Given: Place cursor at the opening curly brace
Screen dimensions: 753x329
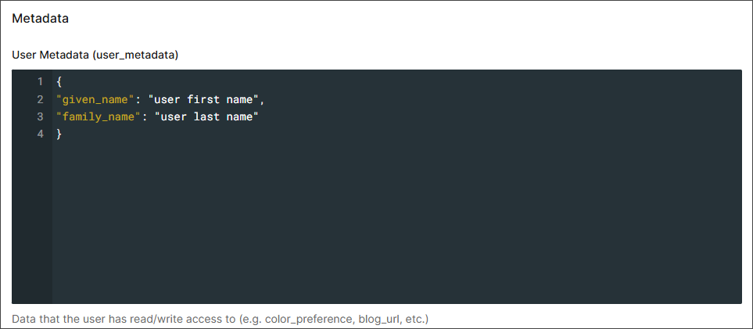Looking at the screenshot, I should [59, 81].
